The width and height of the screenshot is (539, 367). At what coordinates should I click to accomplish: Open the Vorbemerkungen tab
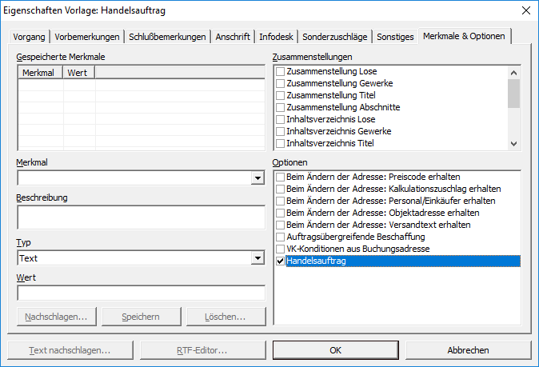click(x=88, y=37)
